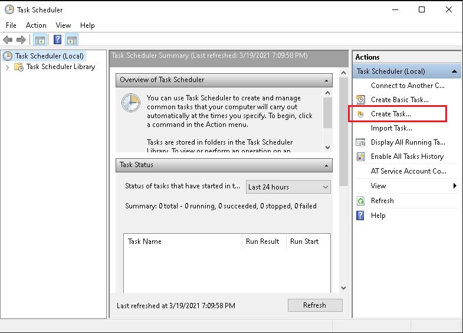
Task: Select Task Scheduler Library in the tree
Action: click(61, 67)
